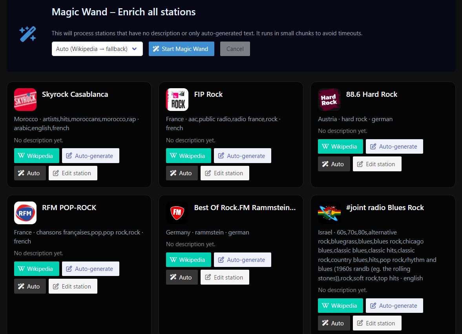Click the 'Austria · hard rock · german' tags line
Image resolution: width=462 pixels, height=334 pixels.
(355, 119)
